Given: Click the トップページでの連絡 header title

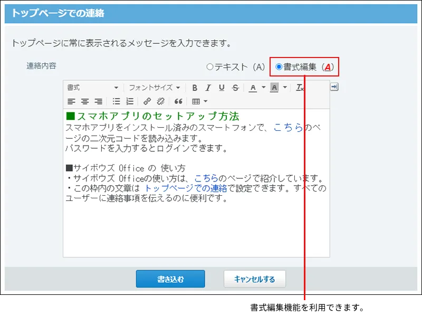Looking at the screenshot, I should click(58, 13).
